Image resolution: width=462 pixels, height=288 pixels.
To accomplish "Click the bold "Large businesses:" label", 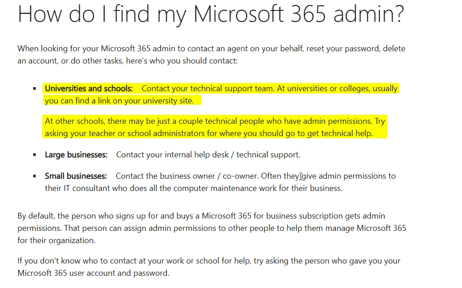I will 76,155.
